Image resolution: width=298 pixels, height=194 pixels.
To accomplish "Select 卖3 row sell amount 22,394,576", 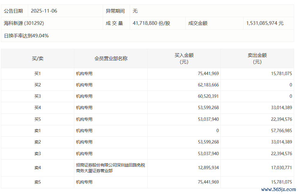I will click(282, 154).
